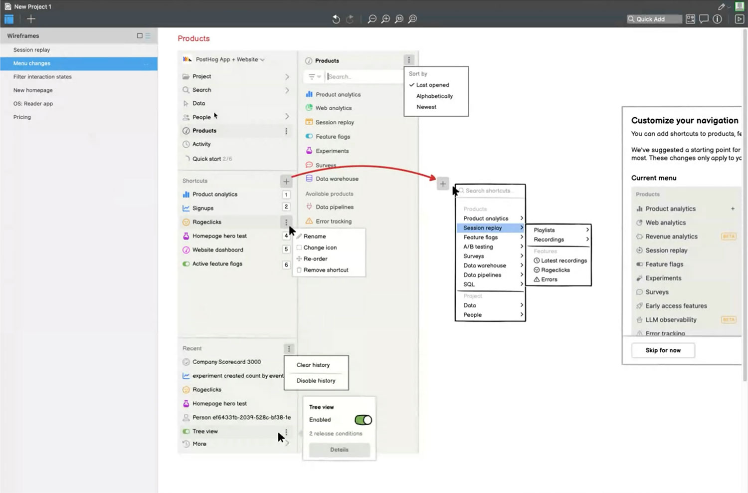Image resolution: width=748 pixels, height=493 pixels.
Task: Click the Zoom In magnifier icon
Action: pos(385,19)
